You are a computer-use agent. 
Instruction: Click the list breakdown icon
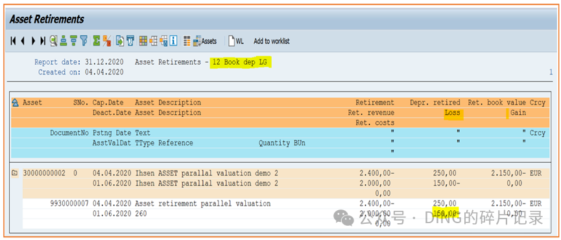187,41
